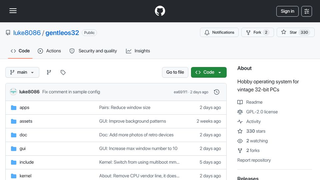
Task: Open 'Kernel: Switch from using multiboot' commit
Action: pyautogui.click(x=139, y=162)
